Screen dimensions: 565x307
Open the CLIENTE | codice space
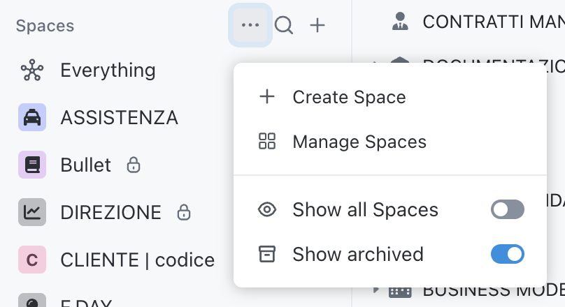coord(138,260)
